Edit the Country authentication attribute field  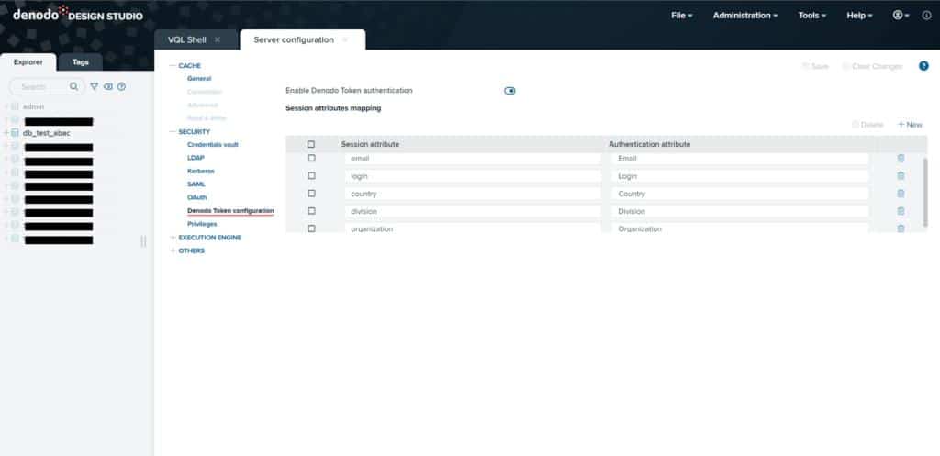coord(741,194)
